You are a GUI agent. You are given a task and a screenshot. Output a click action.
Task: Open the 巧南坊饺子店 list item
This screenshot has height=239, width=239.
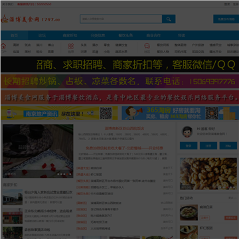pyautogui.click(x=99, y=222)
